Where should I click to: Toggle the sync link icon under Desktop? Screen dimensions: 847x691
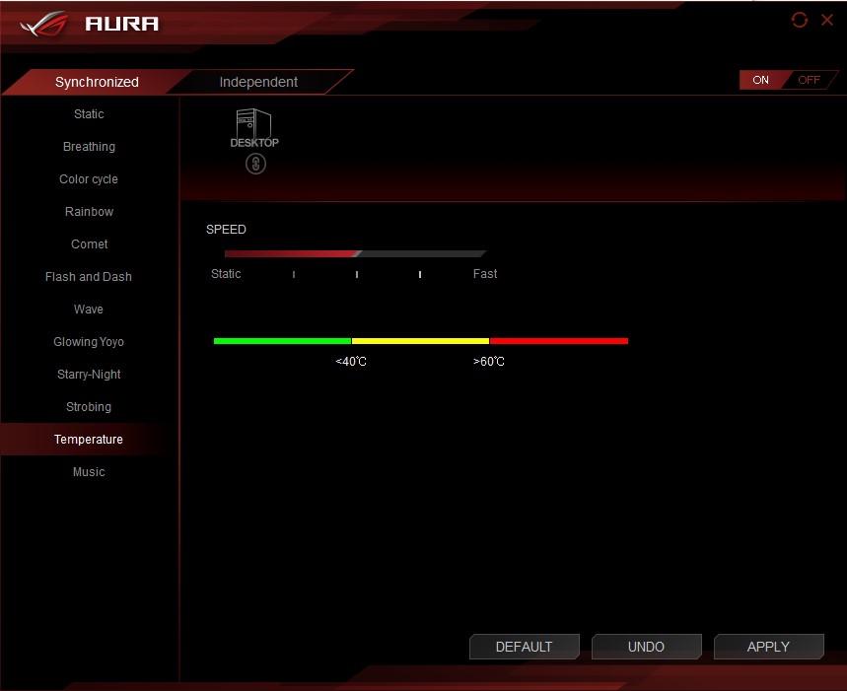click(255, 164)
